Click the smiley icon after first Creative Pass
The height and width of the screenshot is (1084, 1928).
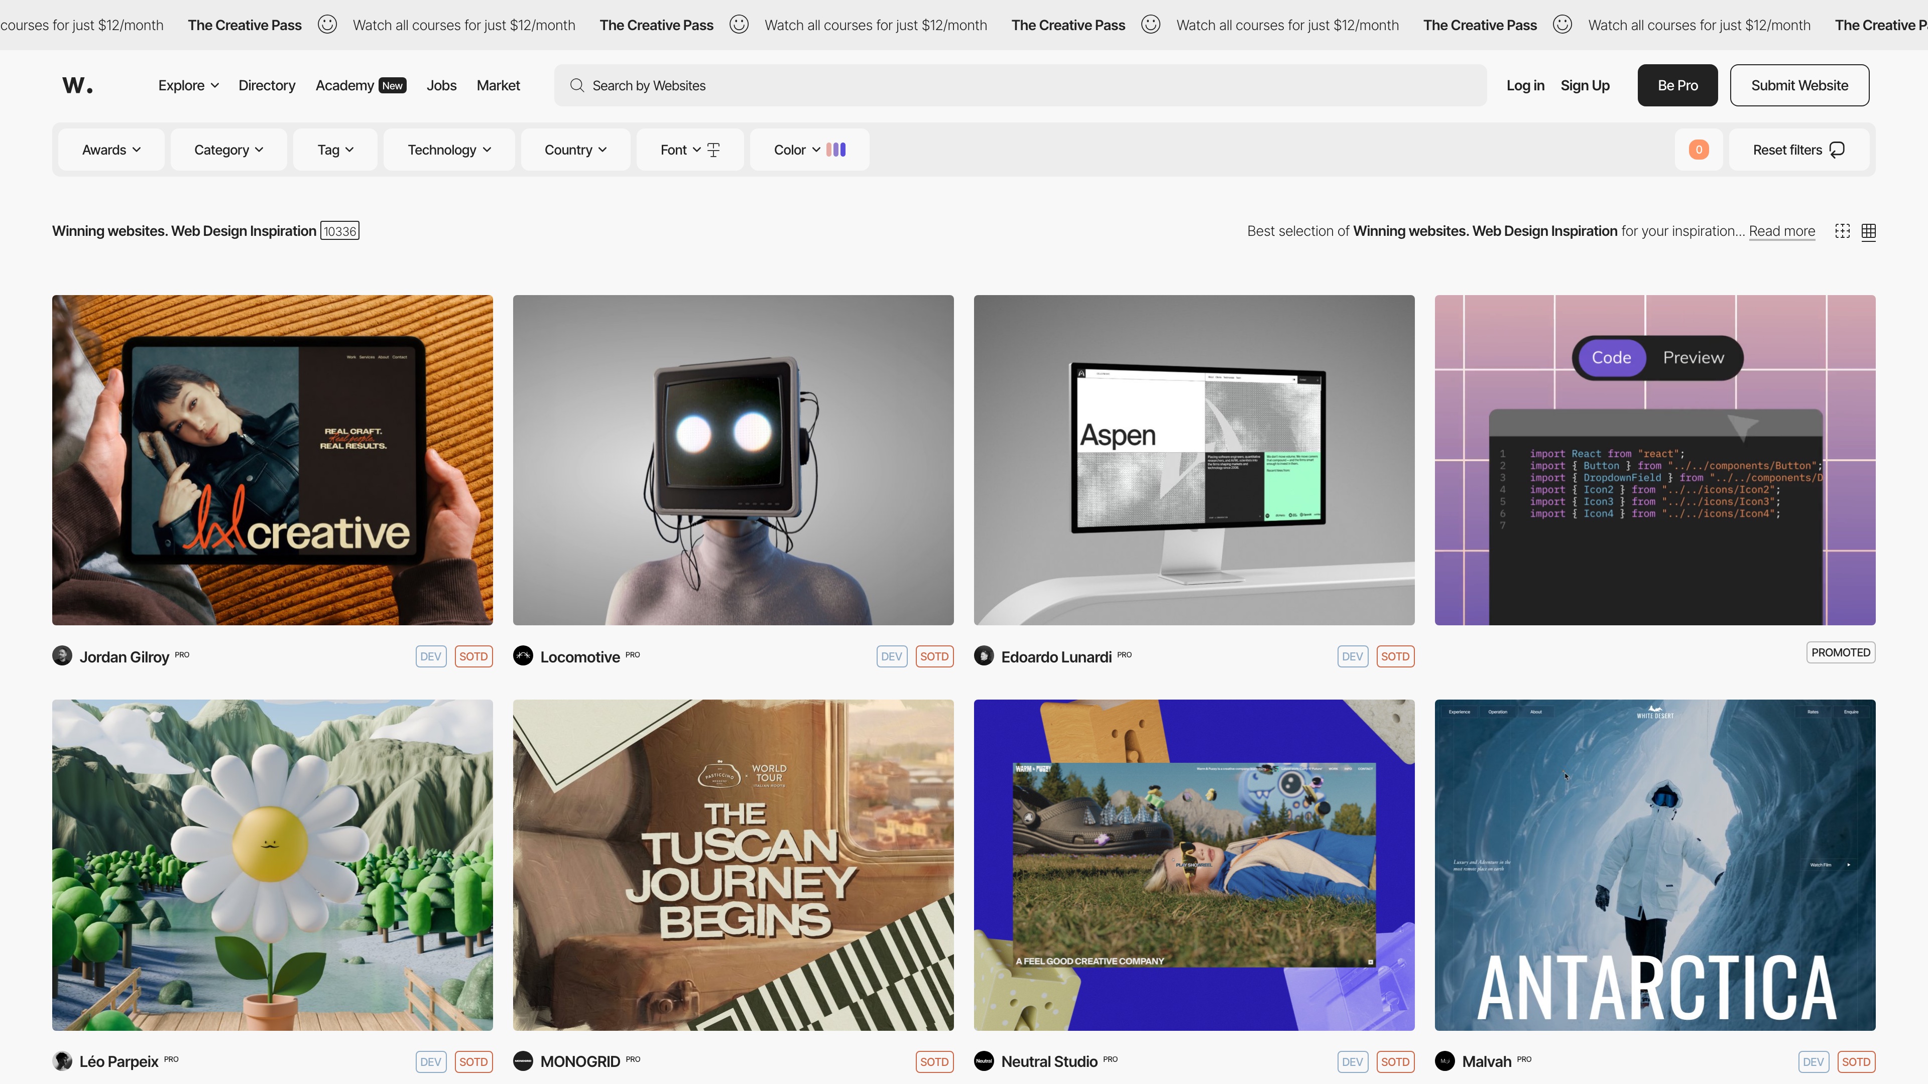(x=327, y=25)
